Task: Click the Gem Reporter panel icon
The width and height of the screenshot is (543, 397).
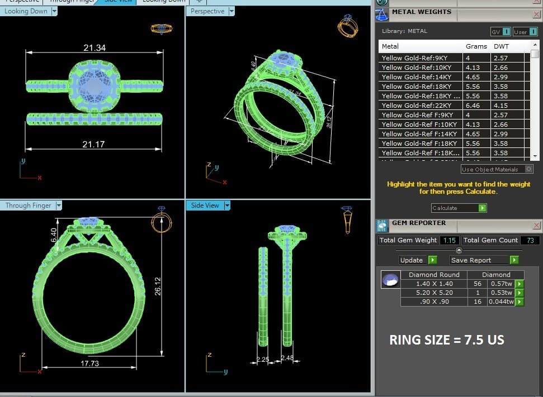Action: [382, 226]
